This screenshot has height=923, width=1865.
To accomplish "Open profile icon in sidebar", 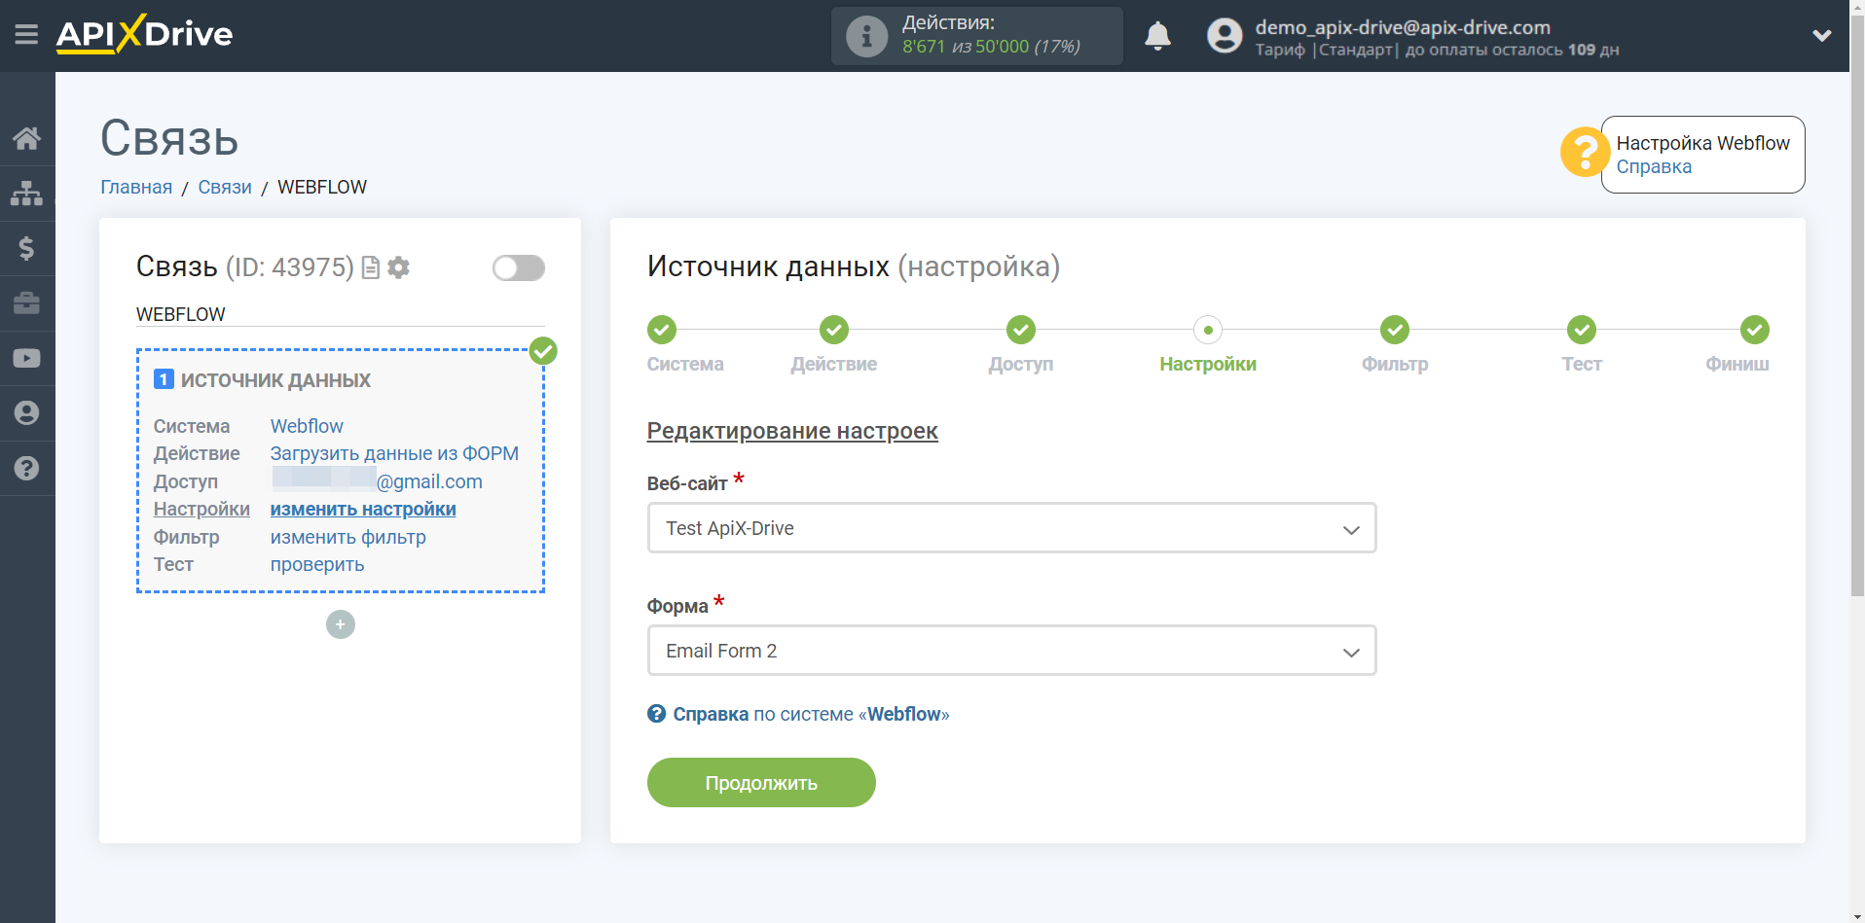I will [26, 413].
